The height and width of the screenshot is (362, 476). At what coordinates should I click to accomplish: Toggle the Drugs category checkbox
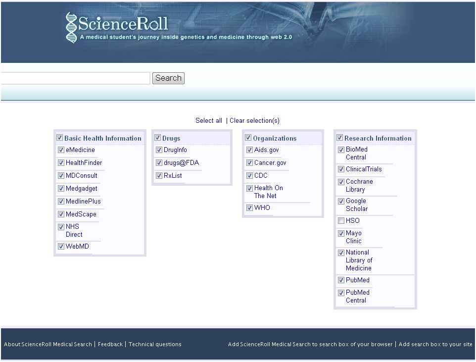(158, 138)
